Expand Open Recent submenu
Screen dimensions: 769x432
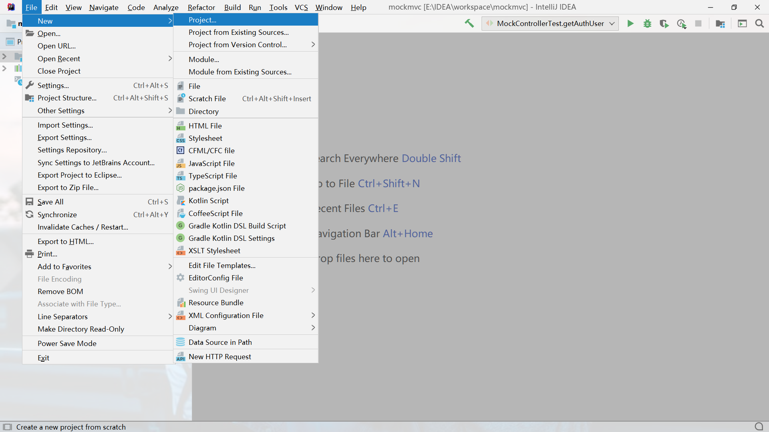click(x=98, y=58)
